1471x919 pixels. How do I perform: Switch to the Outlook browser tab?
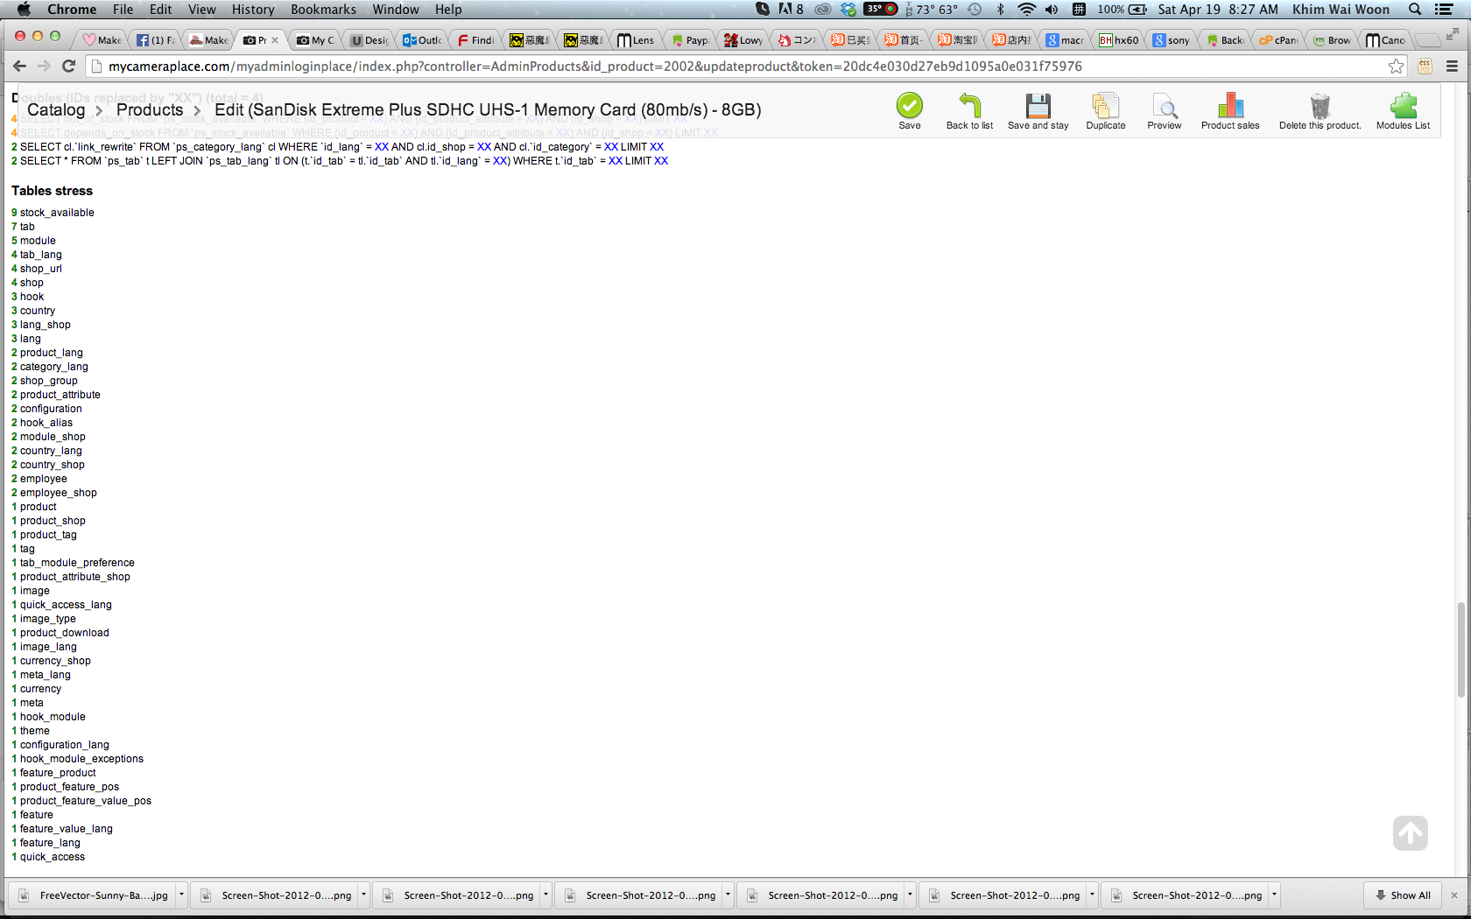pos(423,40)
